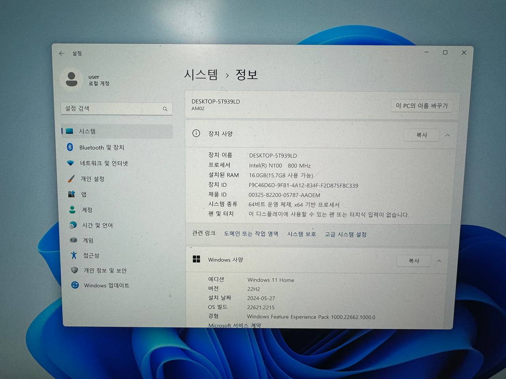Click the processor value Intel(R) N100 800 MHz
The image size is (506, 379).
[x=280, y=166]
